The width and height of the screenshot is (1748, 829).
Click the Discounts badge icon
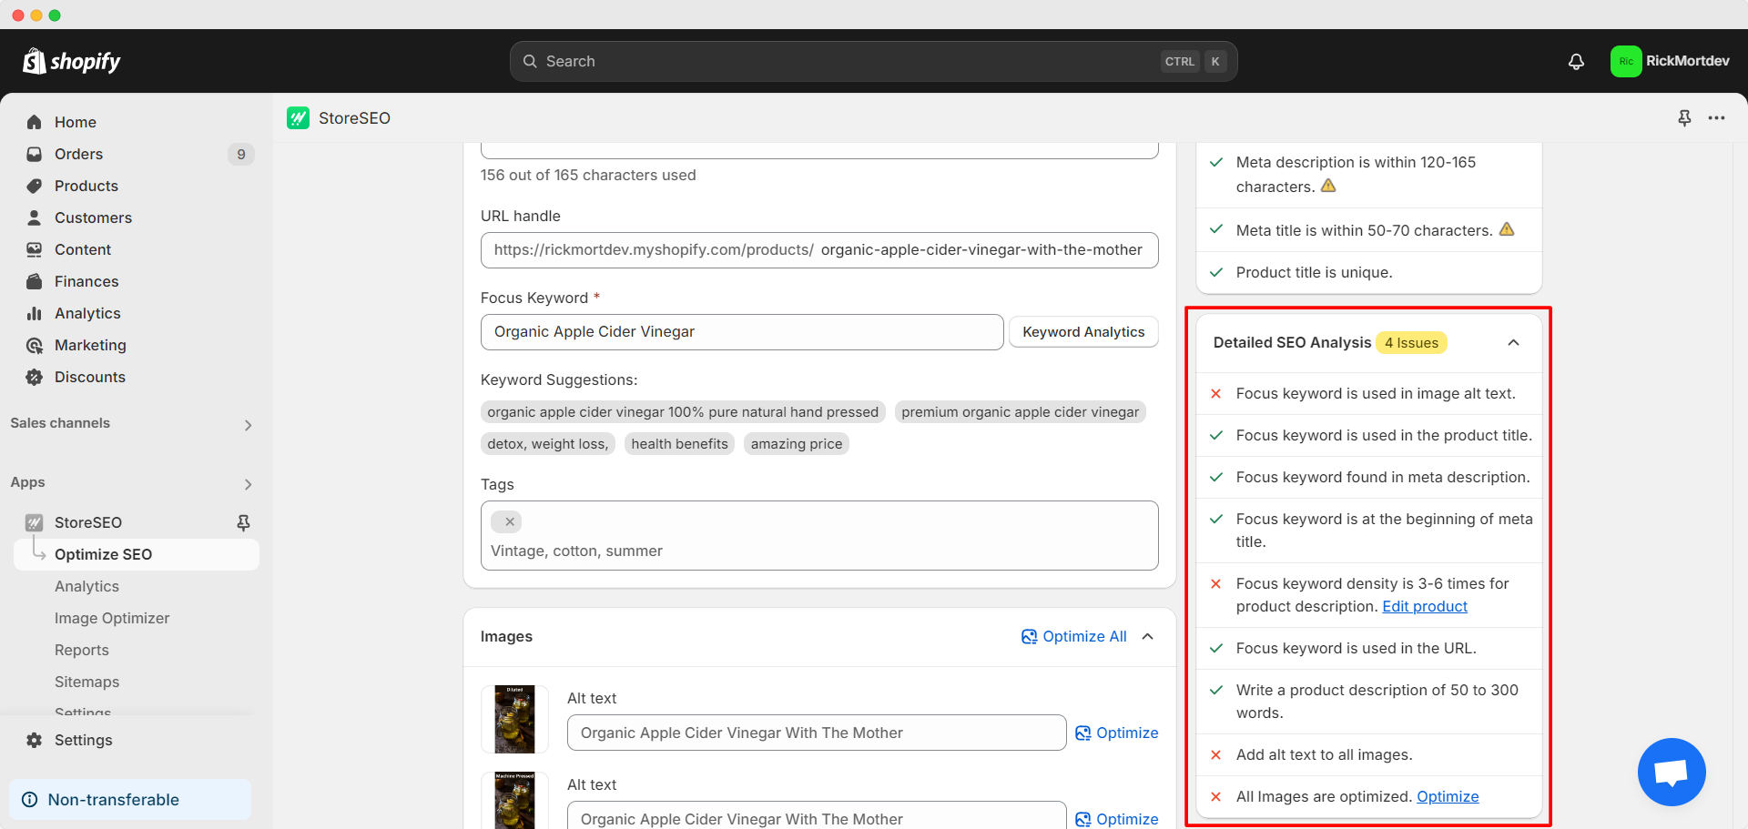click(x=35, y=377)
